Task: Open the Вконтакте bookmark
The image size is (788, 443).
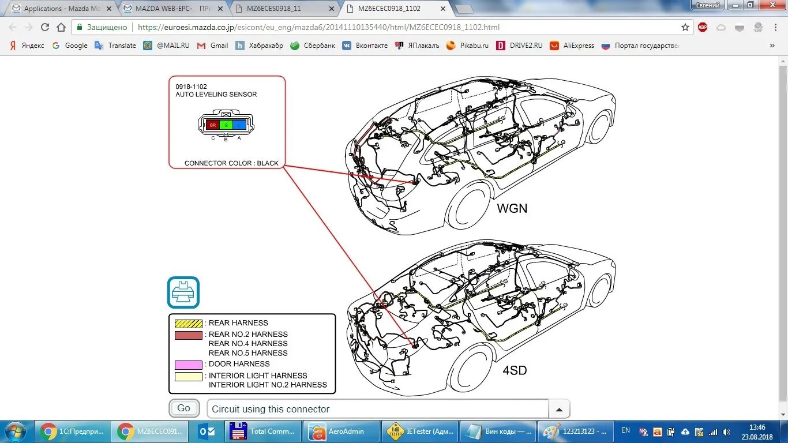Action: [x=365, y=46]
